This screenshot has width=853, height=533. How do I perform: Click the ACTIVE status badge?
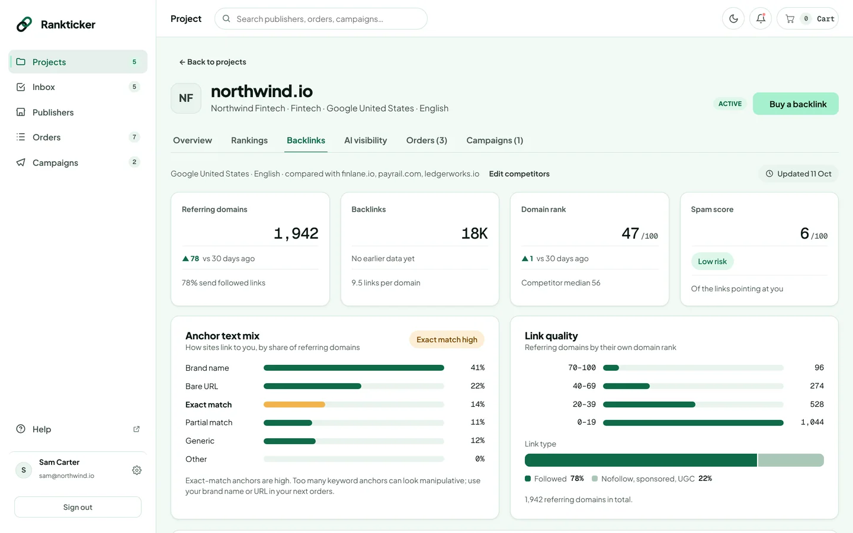point(730,104)
